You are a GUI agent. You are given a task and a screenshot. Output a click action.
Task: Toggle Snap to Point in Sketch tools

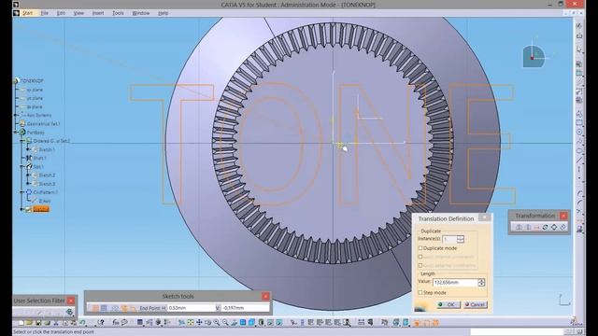point(104,308)
